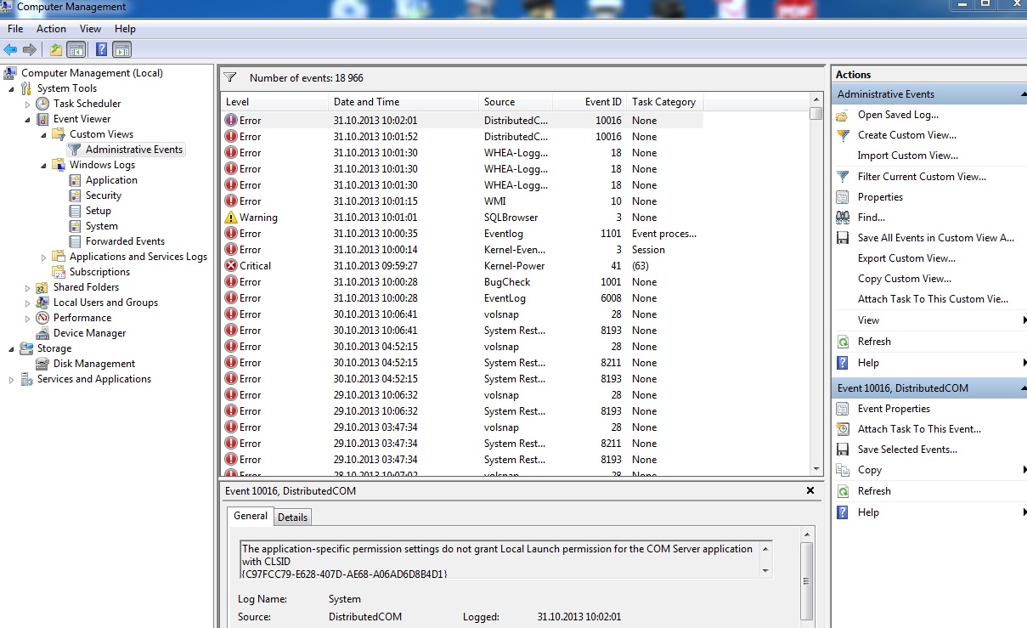1027x628 pixels.
Task: Click the Local Users and Groups icon
Action: click(42, 303)
